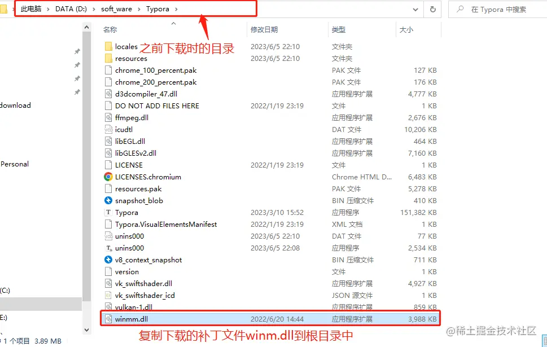The width and height of the screenshot is (547, 347).
Task: Click the ffmpeg.dll file icon
Action: pos(108,117)
